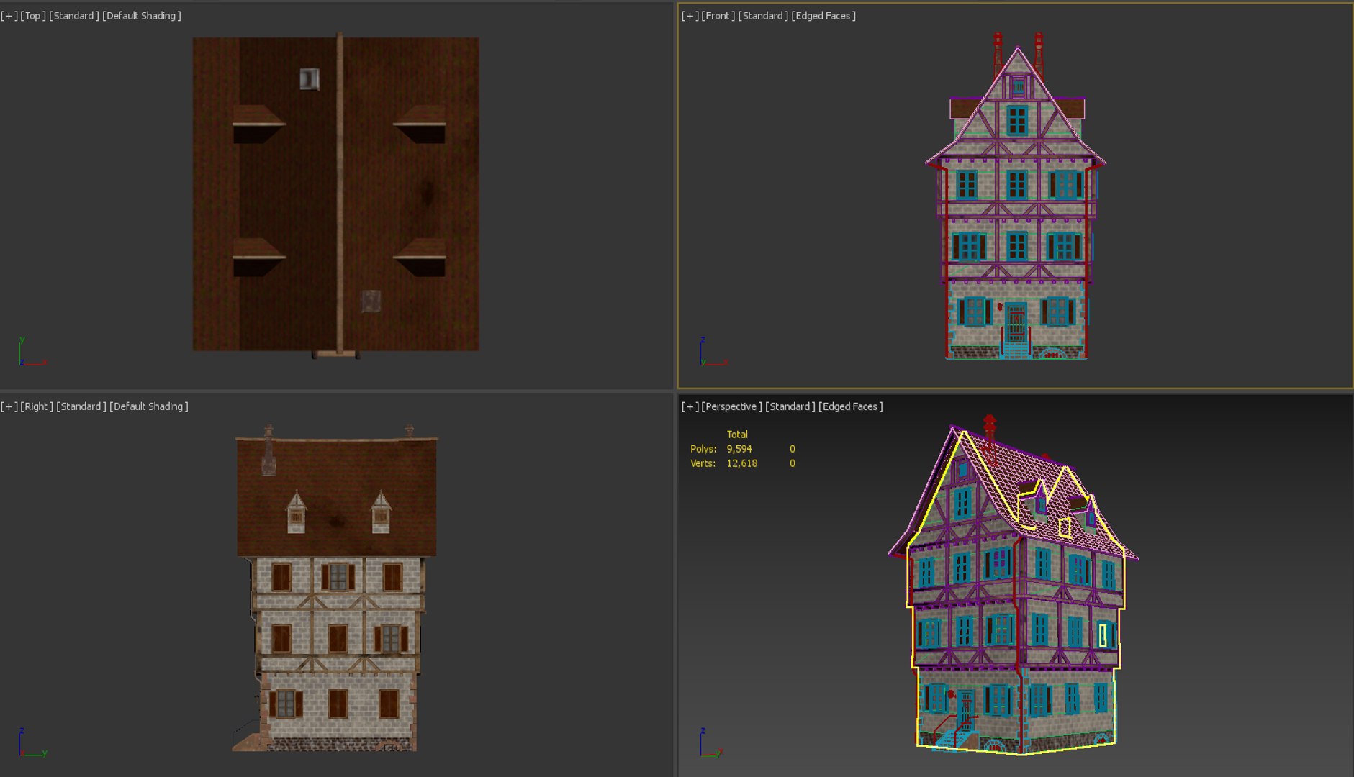1354x777 pixels.
Task: Open Standard menu in Right viewport
Action: (81, 406)
